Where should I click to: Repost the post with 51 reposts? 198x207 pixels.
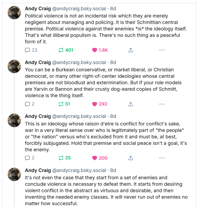[x=64, y=104]
